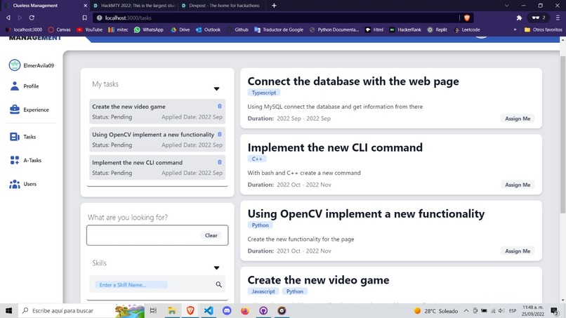Delete task Create the new video game
The height and width of the screenshot is (318, 566).
[220, 106]
